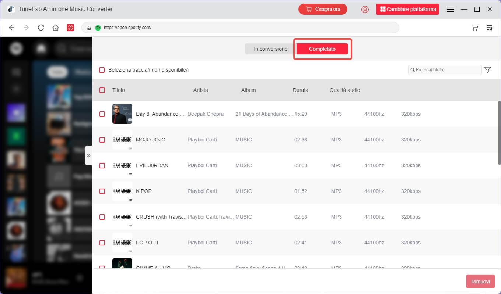Click the track list vertical scrollbar
Viewport: 501px width, 294px height.
point(499,132)
